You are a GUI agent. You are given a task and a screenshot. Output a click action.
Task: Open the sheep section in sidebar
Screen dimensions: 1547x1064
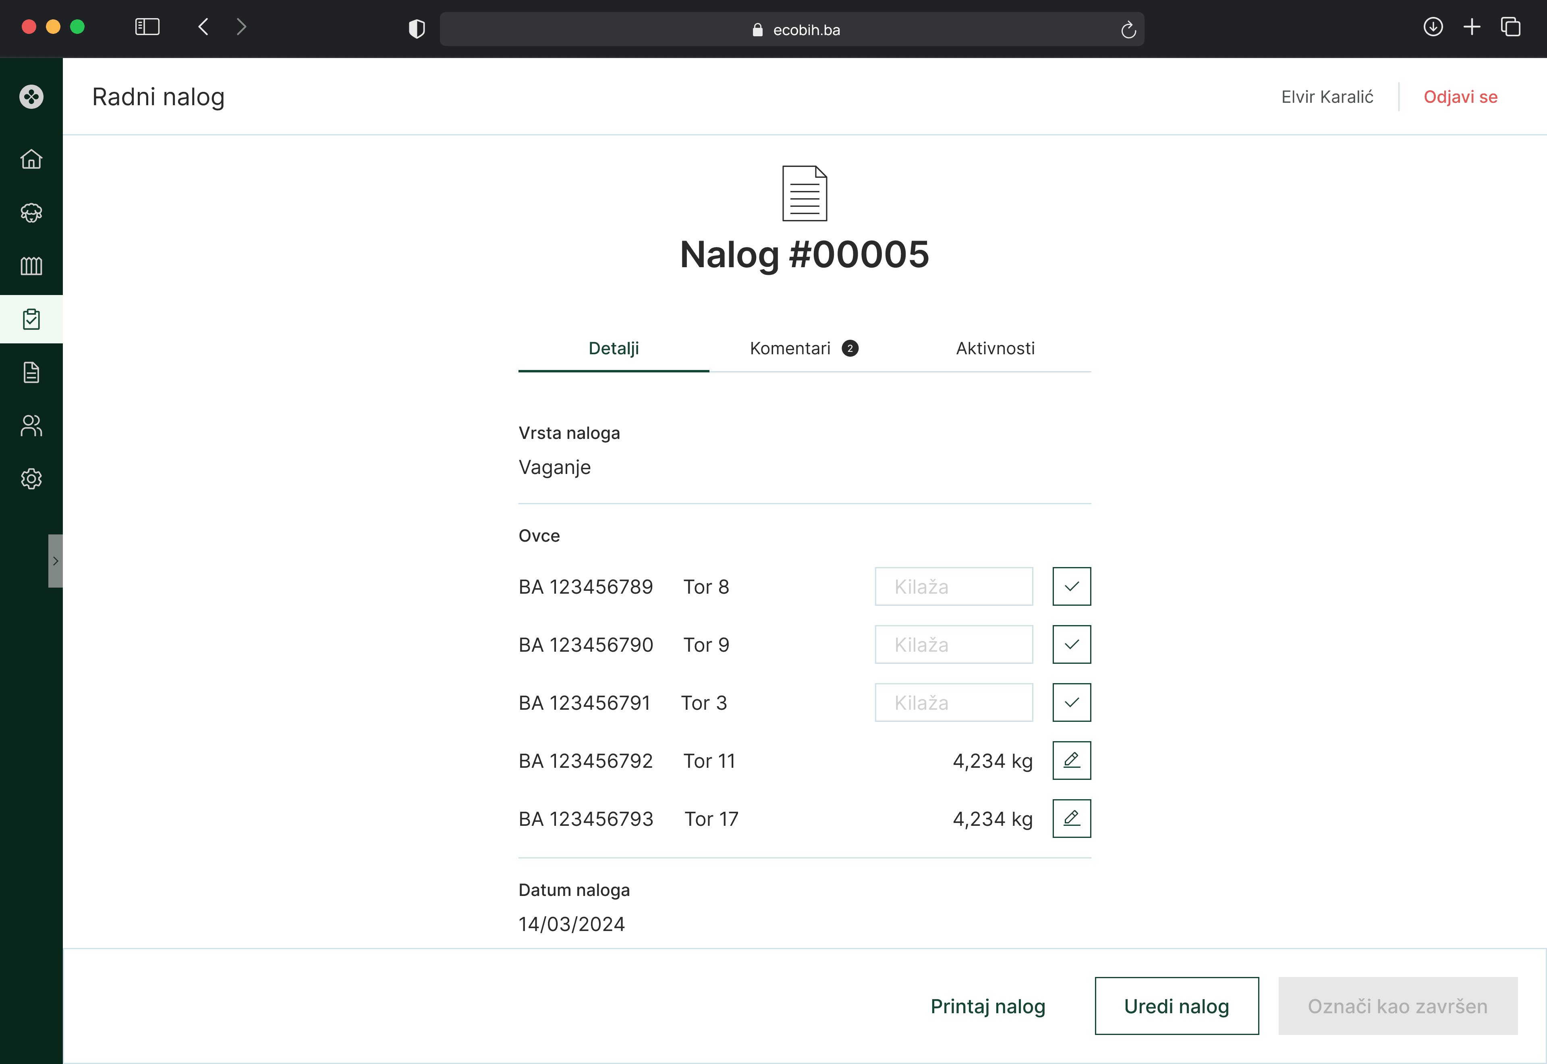[x=31, y=213]
